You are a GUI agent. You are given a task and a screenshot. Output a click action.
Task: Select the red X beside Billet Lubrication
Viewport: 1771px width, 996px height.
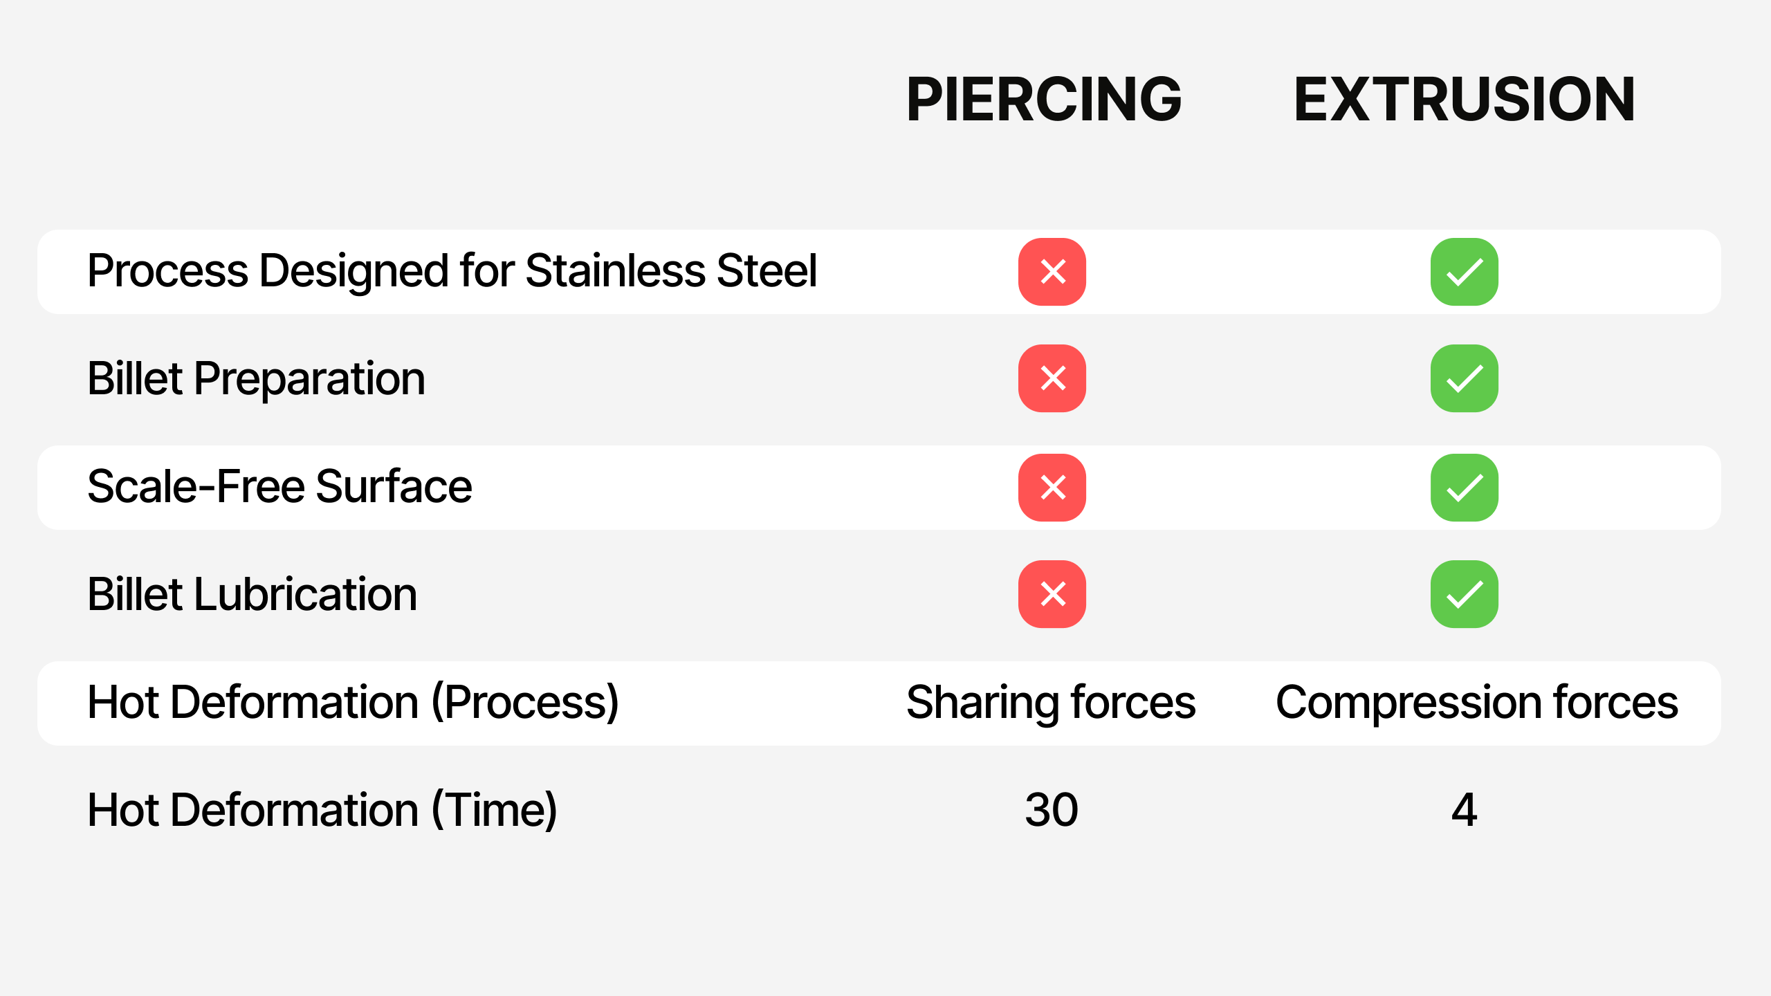click(1052, 594)
